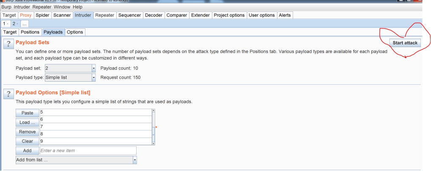This screenshot has width=431, height=171.
Task: Switch to the Extender tab
Action: (200, 15)
